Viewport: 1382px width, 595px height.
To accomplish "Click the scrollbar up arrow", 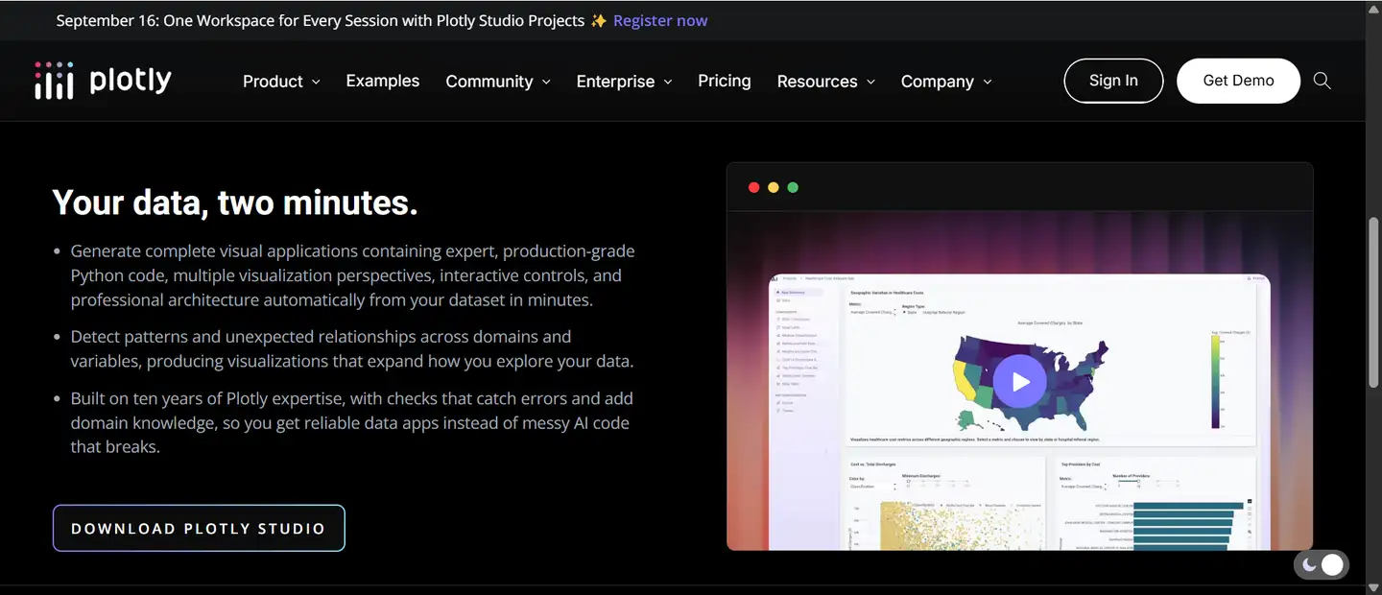I will click(x=1373, y=8).
